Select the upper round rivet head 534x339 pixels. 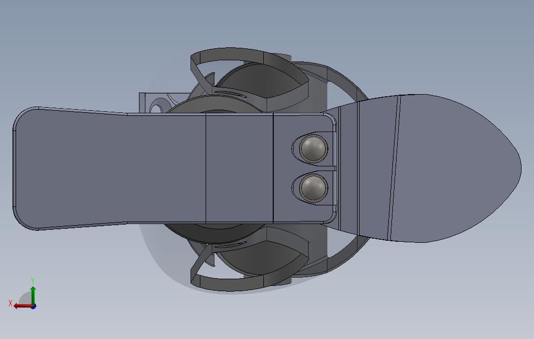(313, 148)
